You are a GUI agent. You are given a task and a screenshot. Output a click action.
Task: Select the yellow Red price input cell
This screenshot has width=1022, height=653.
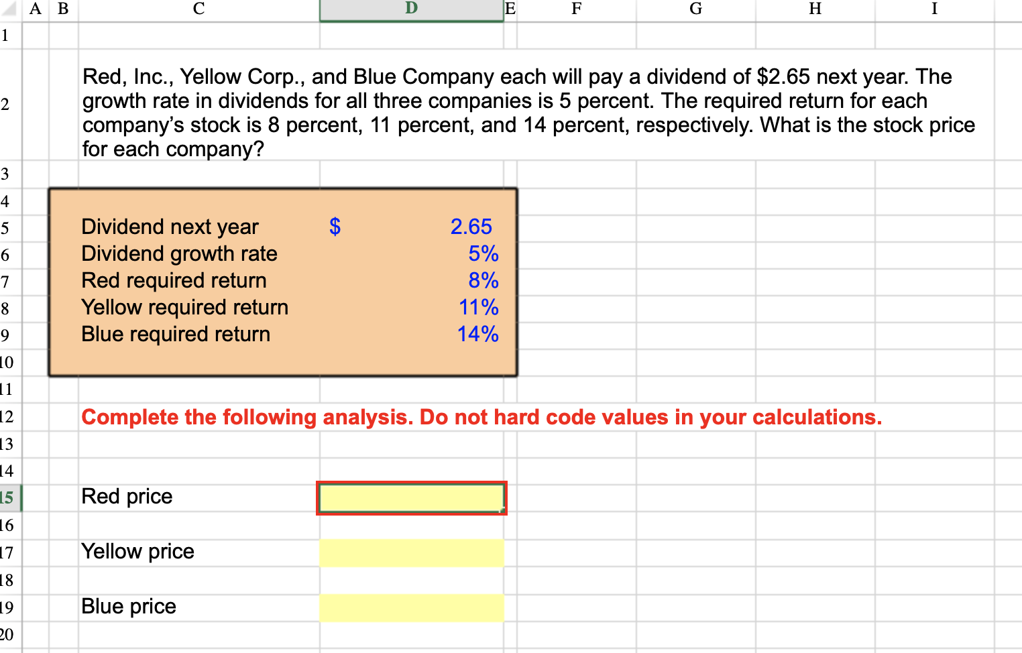click(x=411, y=498)
